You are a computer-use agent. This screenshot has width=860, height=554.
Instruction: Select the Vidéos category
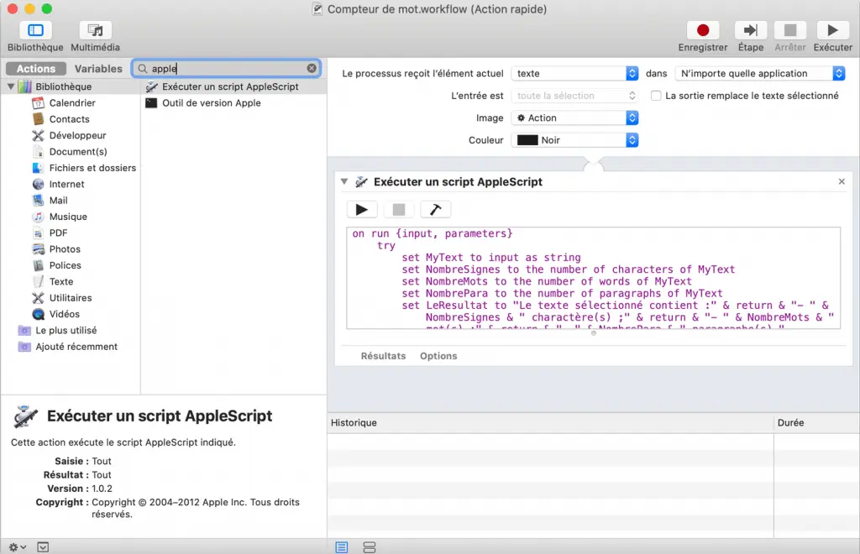[x=64, y=314]
